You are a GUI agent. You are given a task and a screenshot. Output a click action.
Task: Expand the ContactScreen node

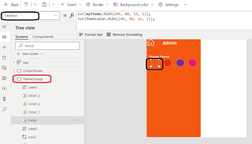[x=14, y=71]
